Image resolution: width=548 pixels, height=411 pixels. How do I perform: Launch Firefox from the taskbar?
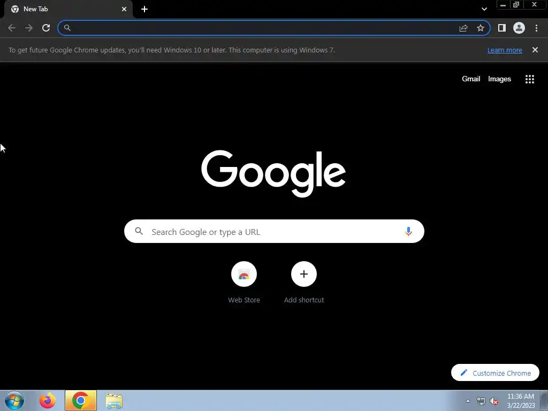pyautogui.click(x=48, y=400)
